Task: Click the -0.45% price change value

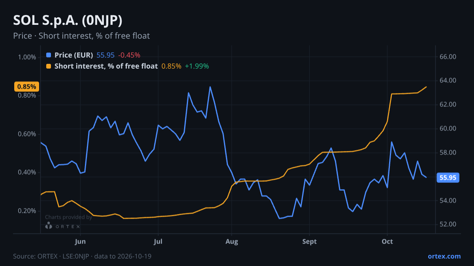Action: tap(129, 55)
